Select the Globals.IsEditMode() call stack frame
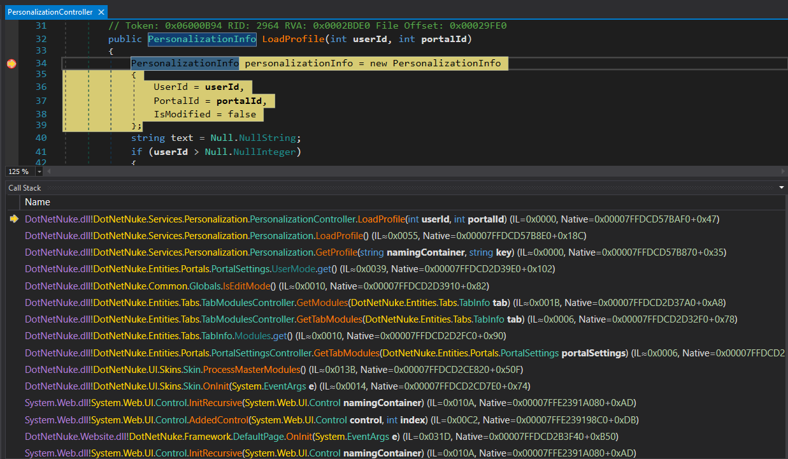The image size is (788, 459). point(257,286)
